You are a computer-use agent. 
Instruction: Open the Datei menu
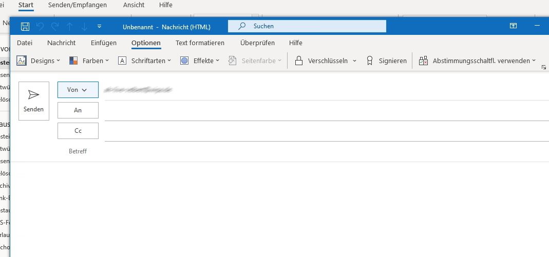[x=25, y=43]
